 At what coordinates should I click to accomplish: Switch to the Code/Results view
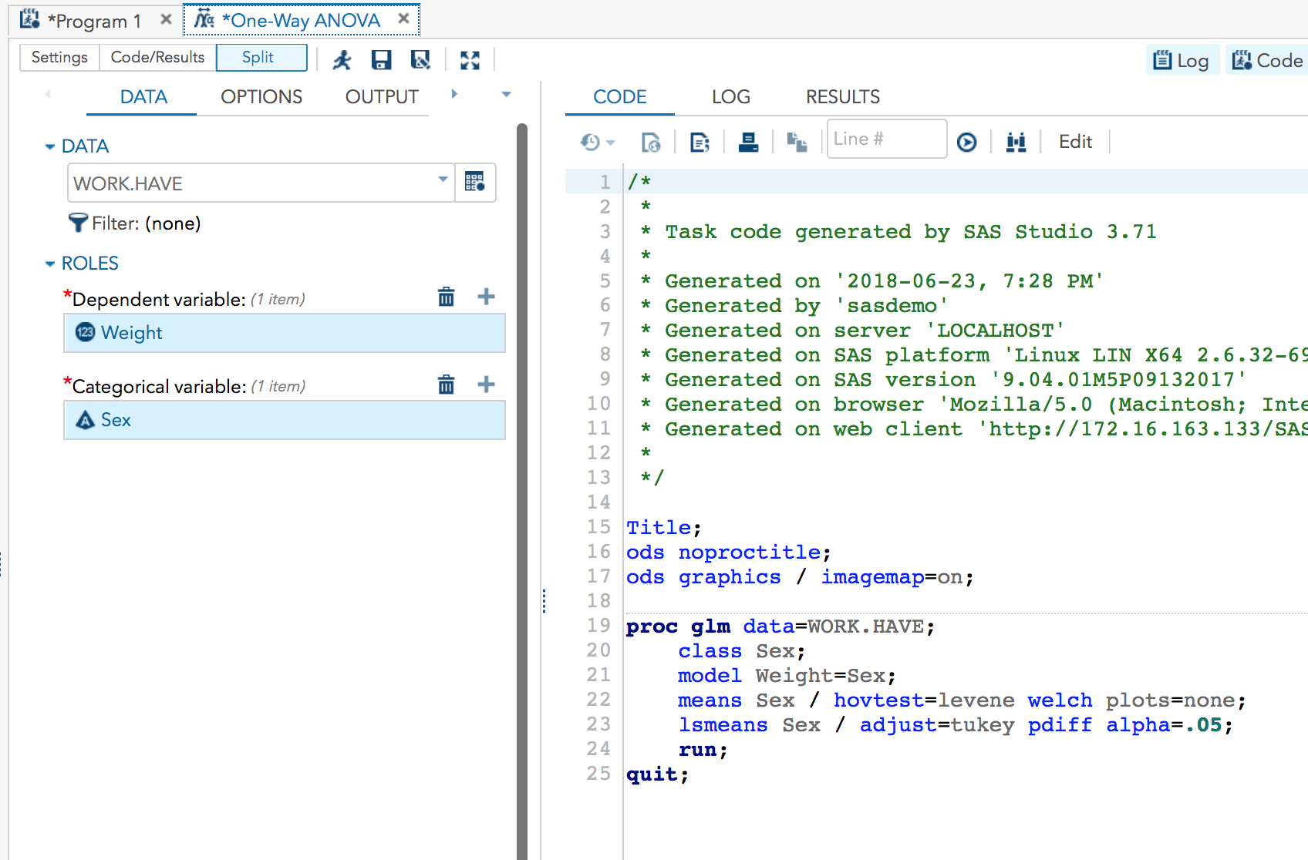click(x=157, y=58)
